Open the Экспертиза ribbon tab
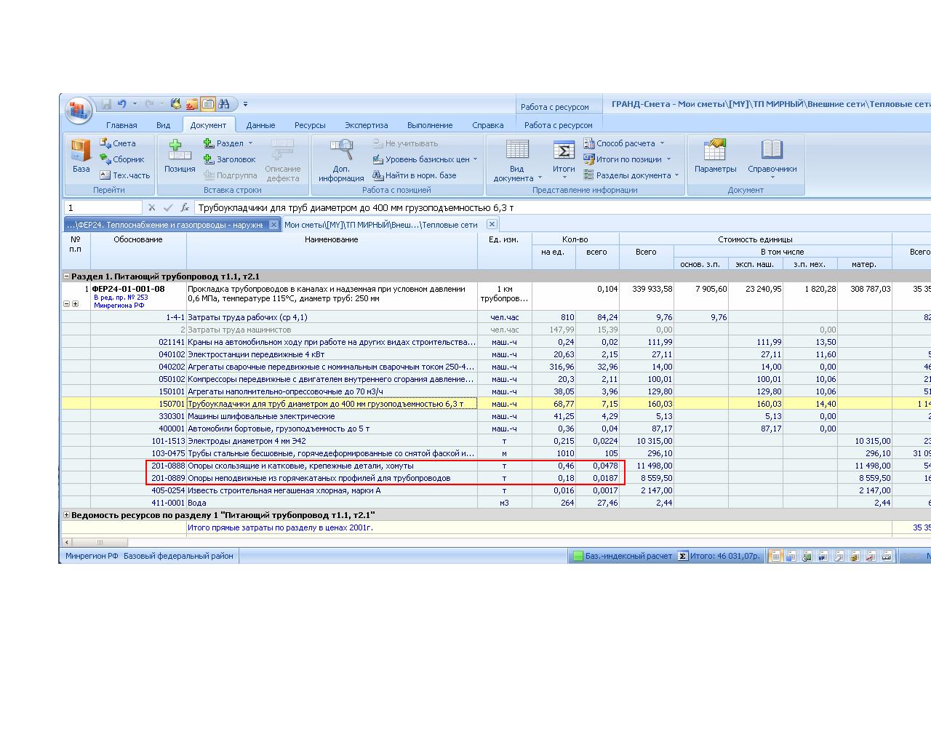The height and width of the screenshot is (745, 931). [x=366, y=125]
